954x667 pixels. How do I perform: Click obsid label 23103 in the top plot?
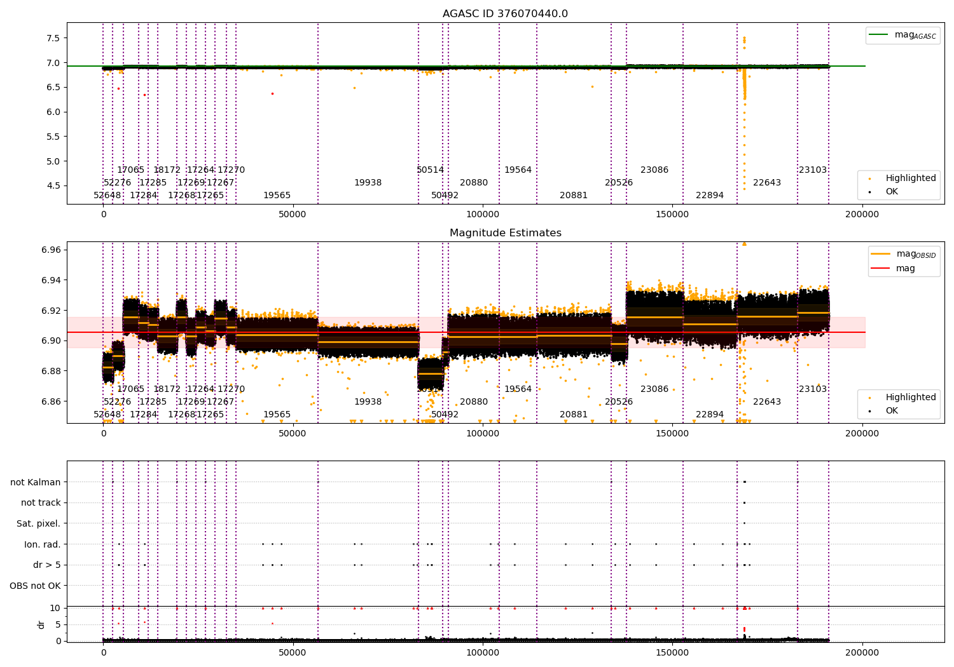click(813, 170)
